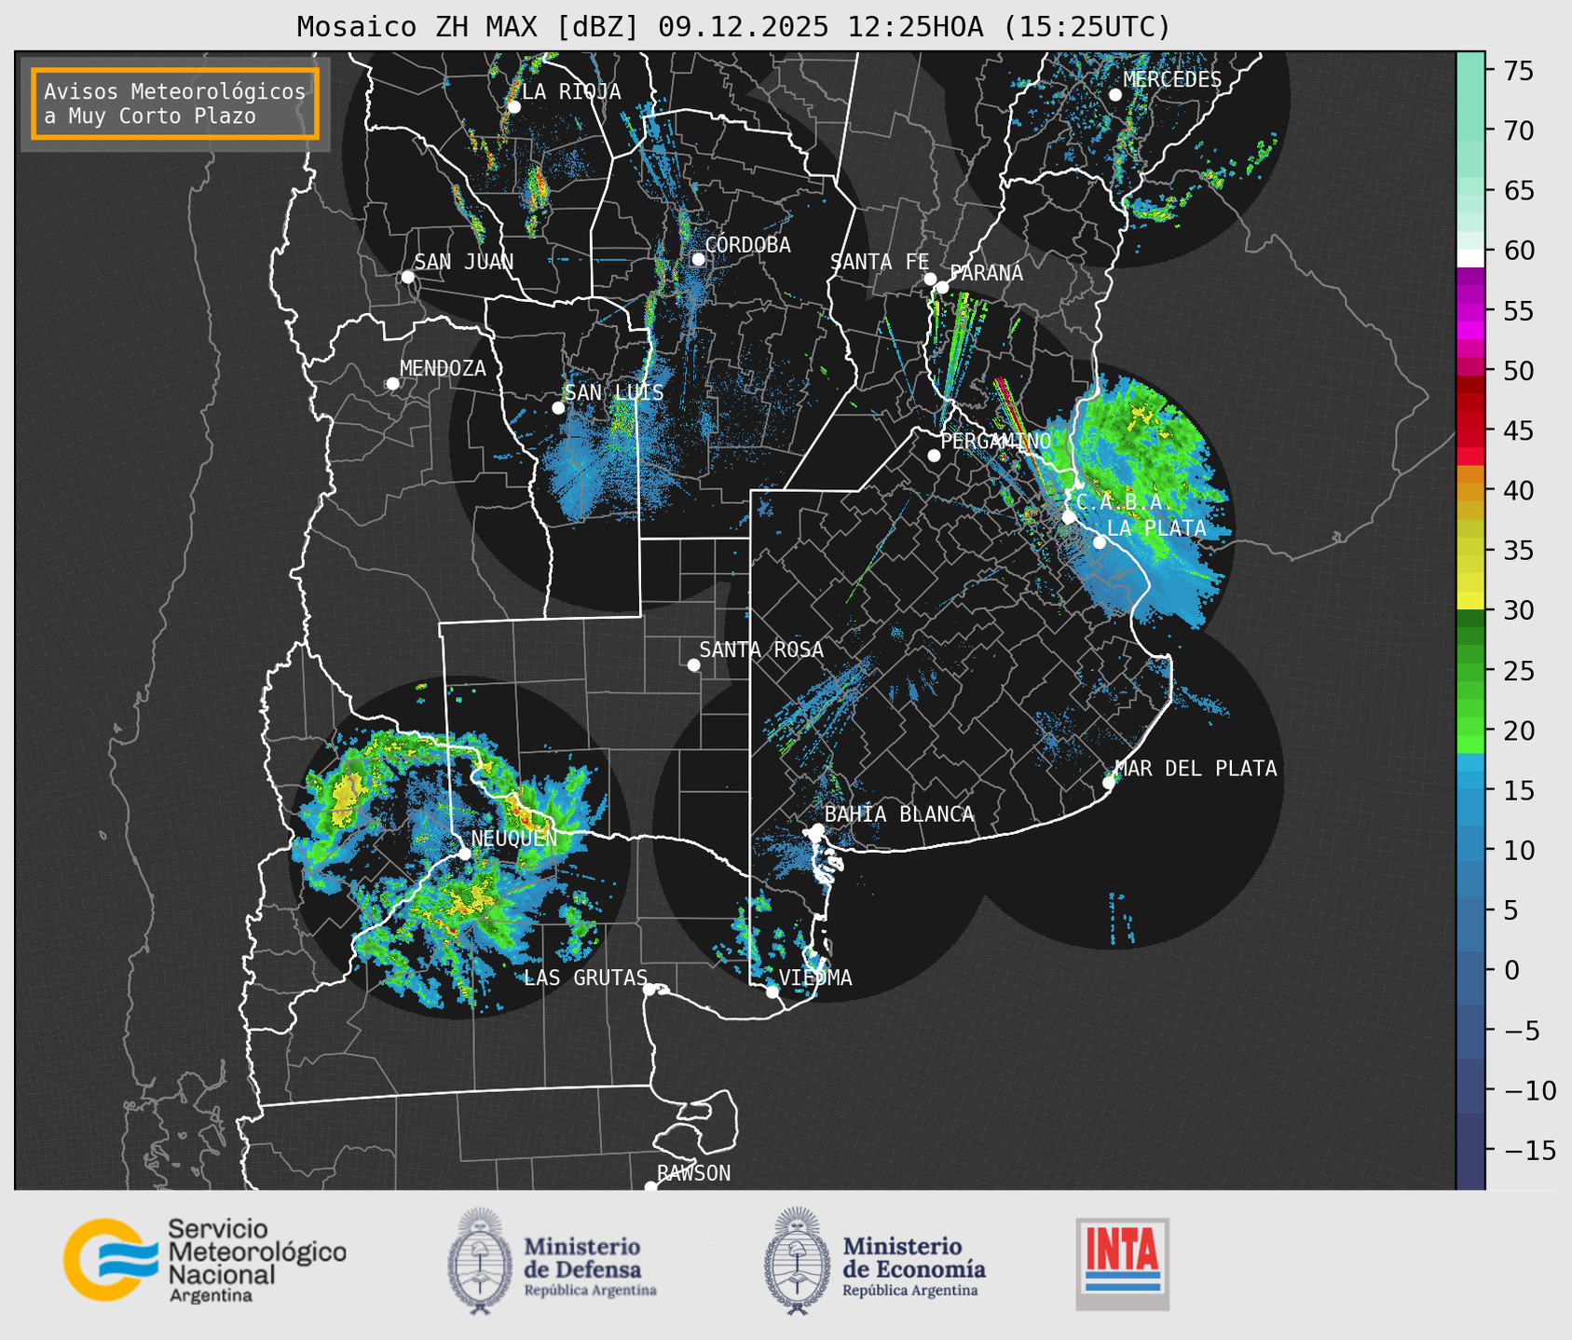This screenshot has width=1572, height=1340.
Task: Open Avisos Meteorológicos a Muy Corto Plazo
Action: click(x=175, y=103)
